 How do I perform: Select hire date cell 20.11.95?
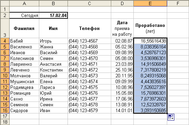pos(122,76)
